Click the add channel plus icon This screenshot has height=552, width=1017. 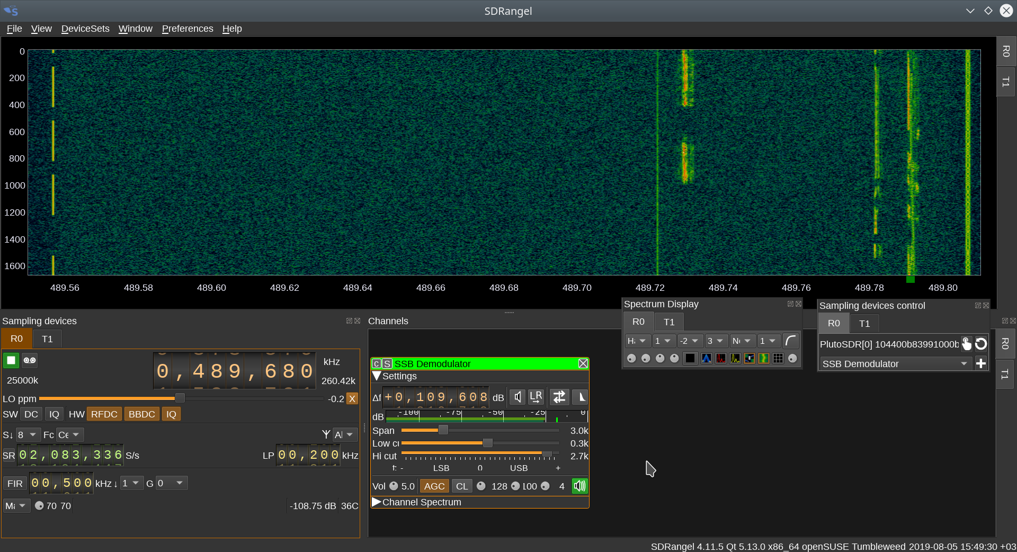[981, 363]
